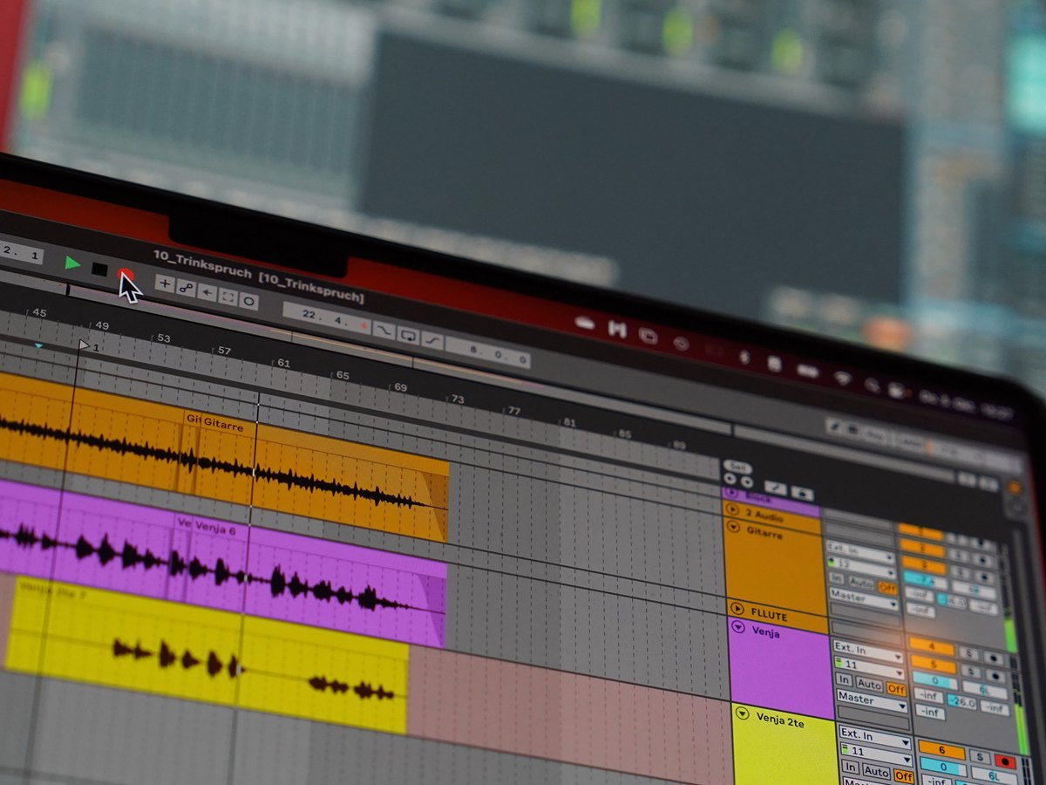Select the Gitarre track title
This screenshot has height=785, width=1046.
(764, 532)
